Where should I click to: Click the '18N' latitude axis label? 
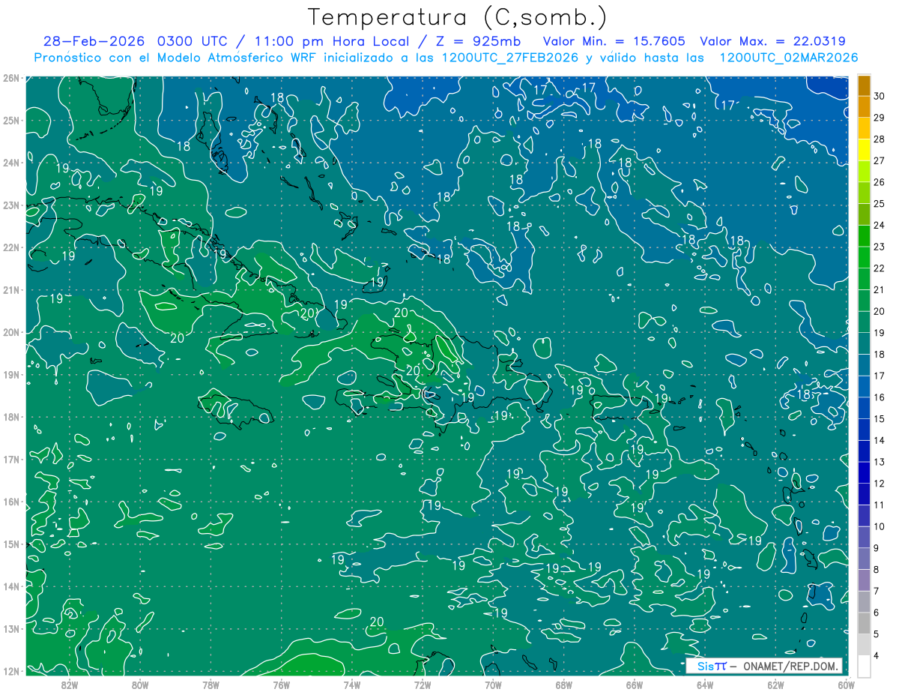(10, 417)
